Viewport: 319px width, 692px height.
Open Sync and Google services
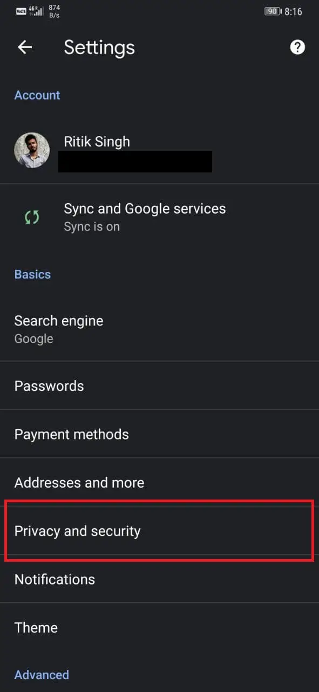pos(159,217)
